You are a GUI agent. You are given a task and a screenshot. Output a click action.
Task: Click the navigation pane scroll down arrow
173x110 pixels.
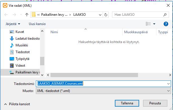point(42,75)
